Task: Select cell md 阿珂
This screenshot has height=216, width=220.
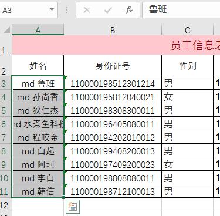Action: (x=38, y=164)
